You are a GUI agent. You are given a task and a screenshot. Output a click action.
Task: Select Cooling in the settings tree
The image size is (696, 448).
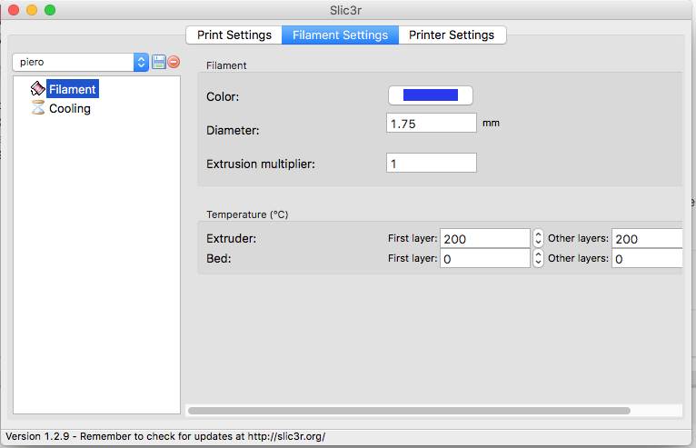click(69, 108)
